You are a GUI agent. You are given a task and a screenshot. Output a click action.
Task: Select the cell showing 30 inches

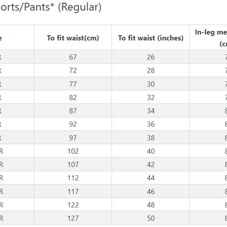(x=151, y=84)
